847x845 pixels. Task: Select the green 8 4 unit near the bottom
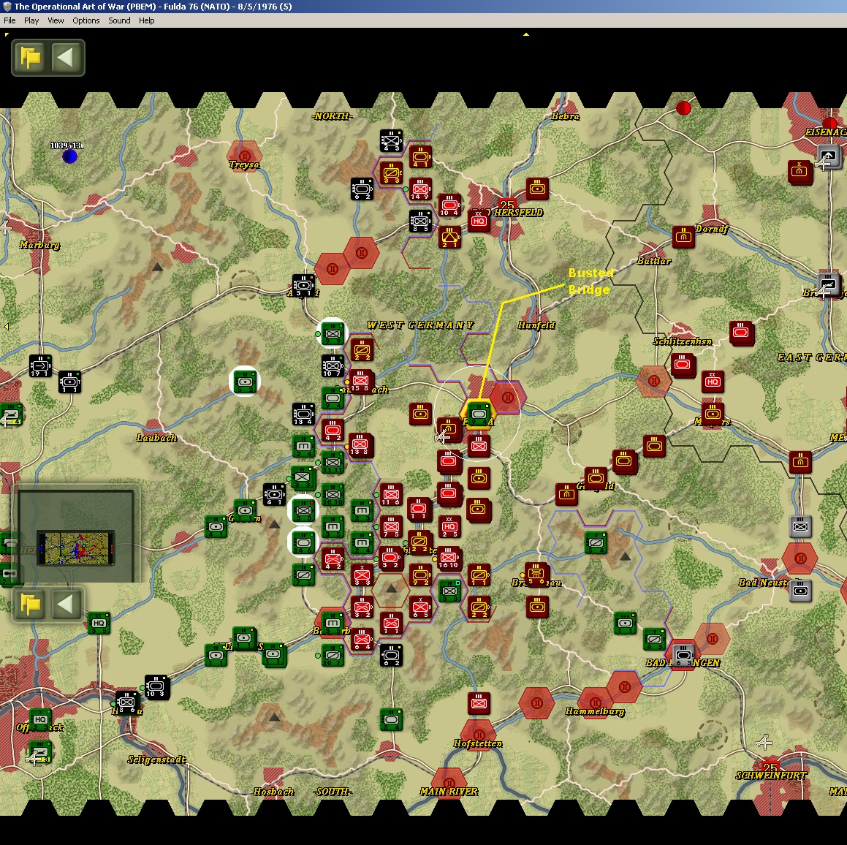tap(391, 719)
